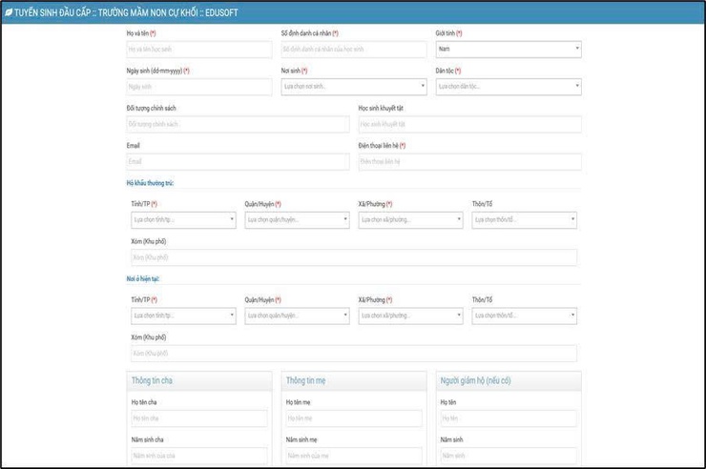The image size is (706, 469).
Task: Click the Ngày sinh date field
Action: tap(199, 87)
